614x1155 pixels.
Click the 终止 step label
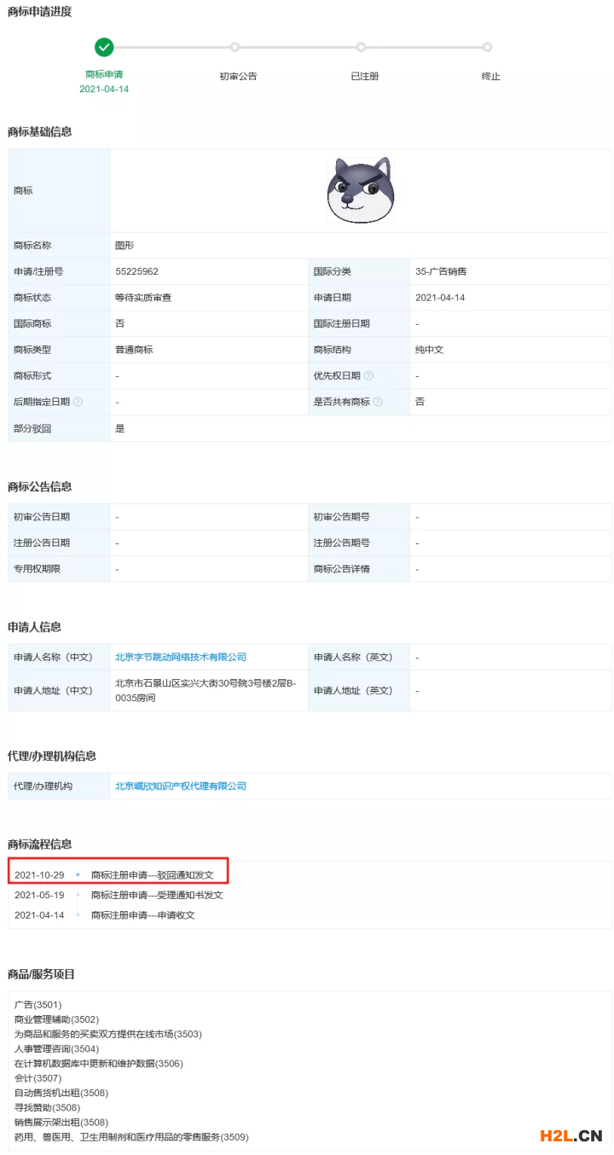pyautogui.click(x=490, y=77)
